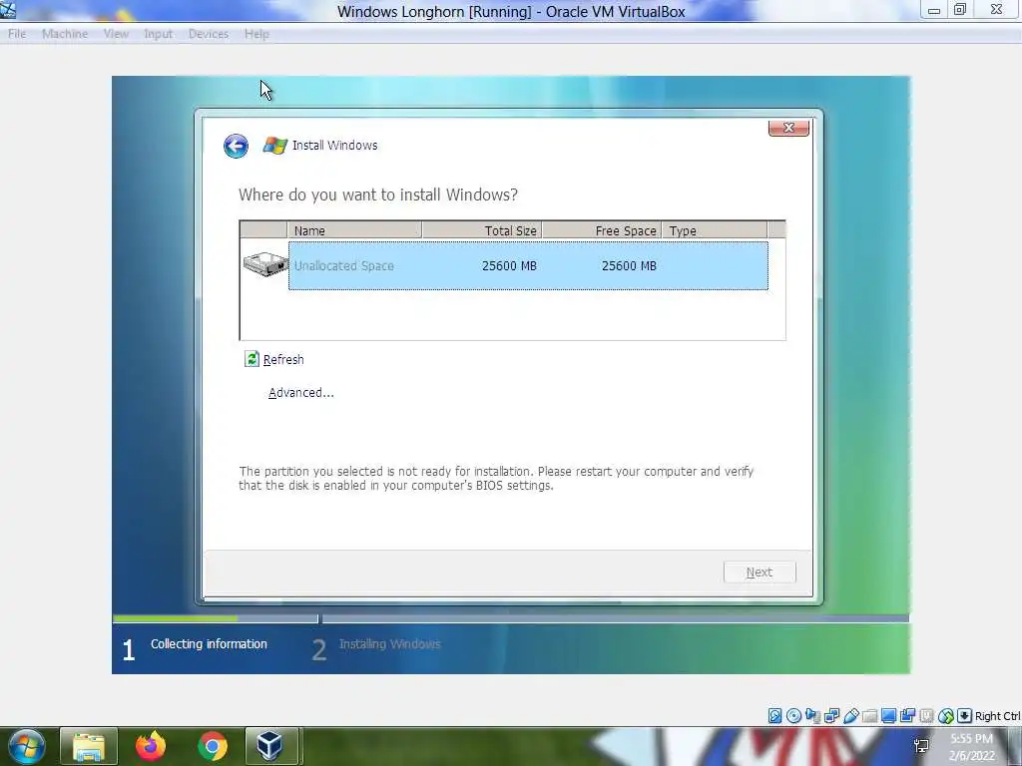
Task: Click the USB plug icon in VirtualBox status bar
Action: pyautogui.click(x=850, y=716)
